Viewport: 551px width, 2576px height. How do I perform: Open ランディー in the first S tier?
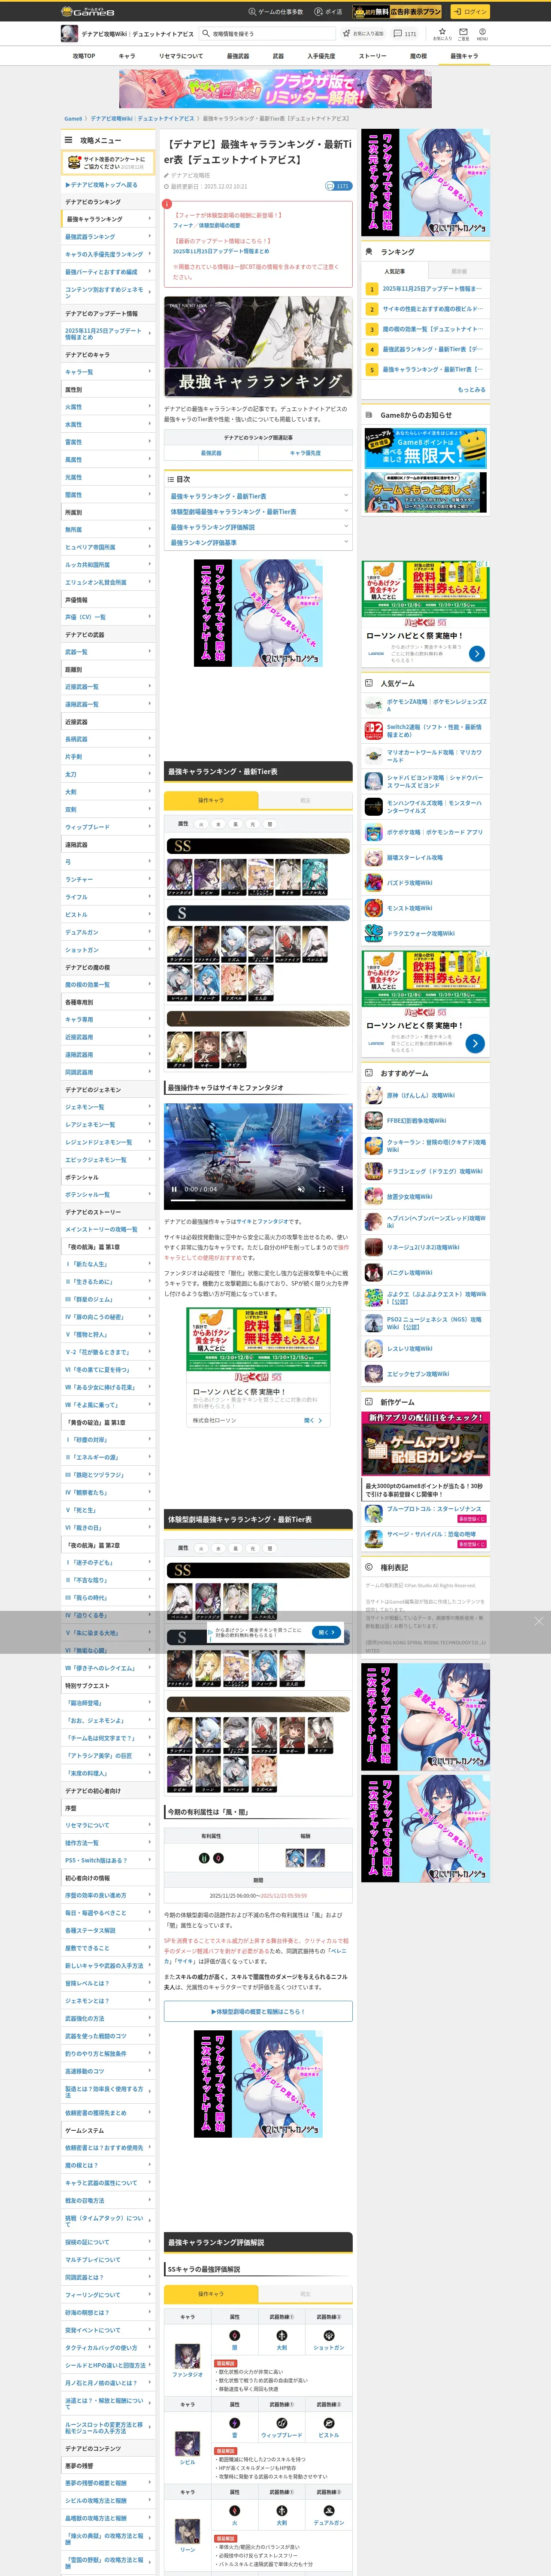click(179, 944)
